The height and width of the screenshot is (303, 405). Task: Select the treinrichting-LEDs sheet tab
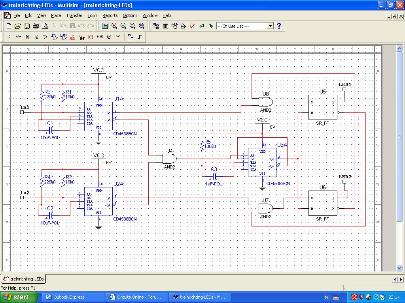point(24,279)
